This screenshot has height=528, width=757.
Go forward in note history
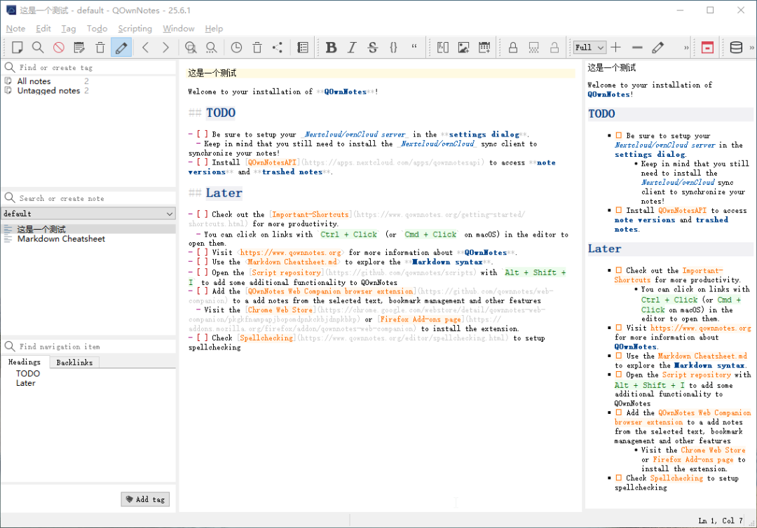(x=165, y=47)
